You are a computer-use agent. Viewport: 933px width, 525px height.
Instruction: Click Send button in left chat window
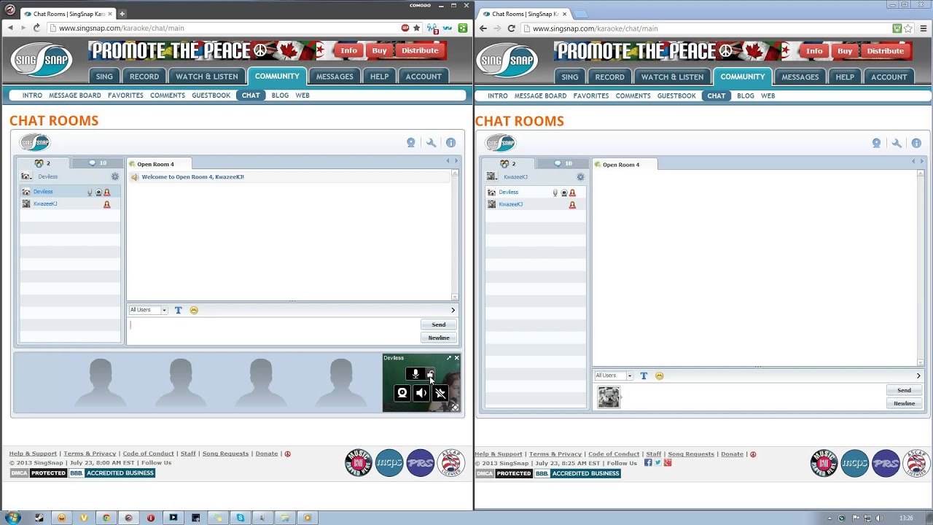439,324
